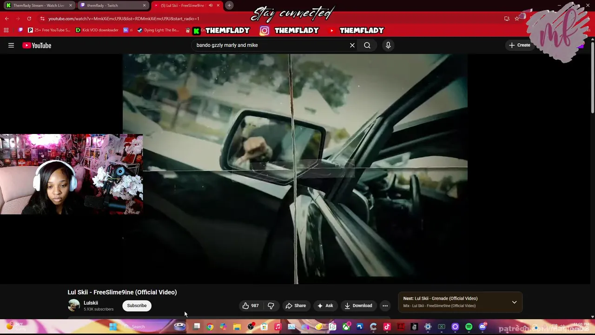Open File Explorer from the taskbar
The width and height of the screenshot is (595, 335).
(237, 327)
